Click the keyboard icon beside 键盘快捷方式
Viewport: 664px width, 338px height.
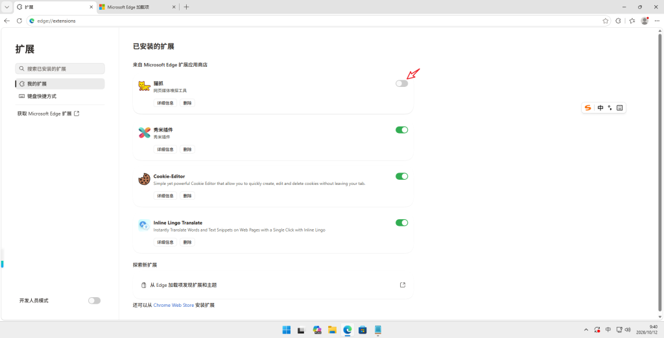tap(22, 96)
